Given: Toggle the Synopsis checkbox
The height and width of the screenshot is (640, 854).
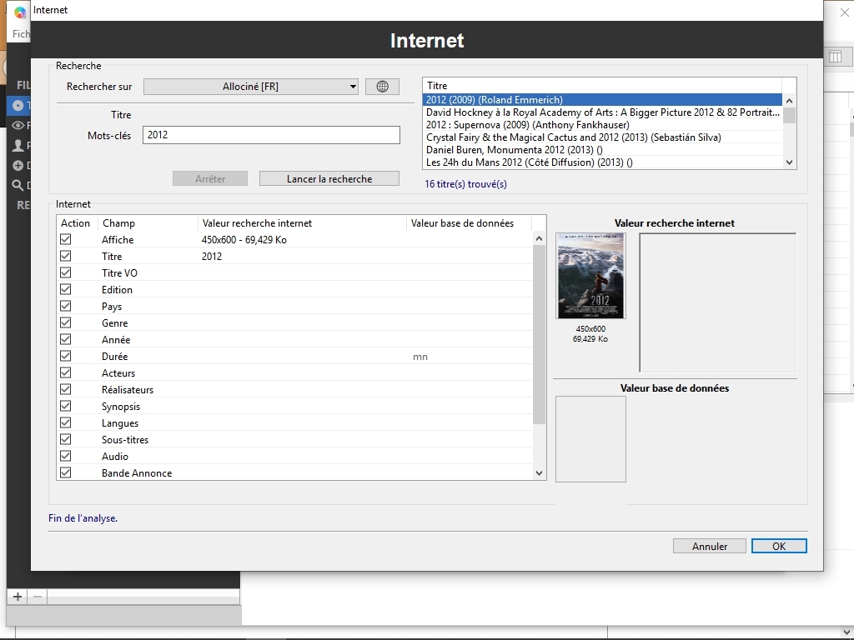Looking at the screenshot, I should pyautogui.click(x=65, y=406).
